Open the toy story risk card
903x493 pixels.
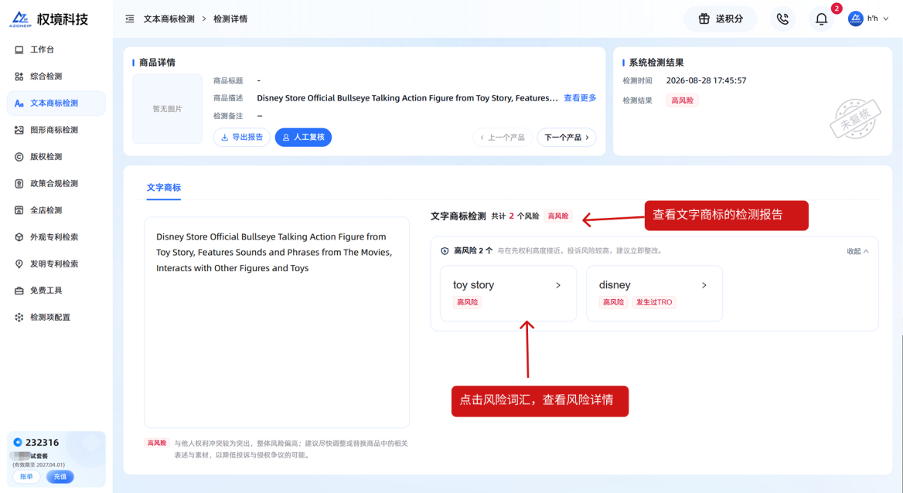508,293
